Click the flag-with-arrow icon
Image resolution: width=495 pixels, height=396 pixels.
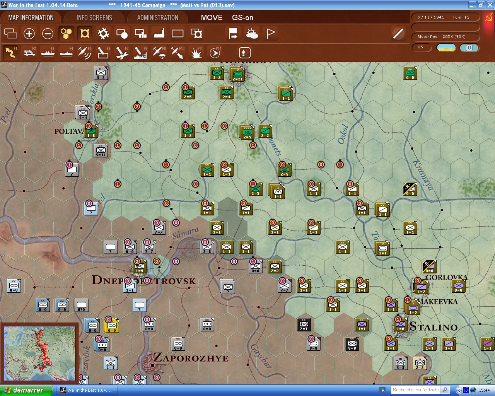(233, 34)
